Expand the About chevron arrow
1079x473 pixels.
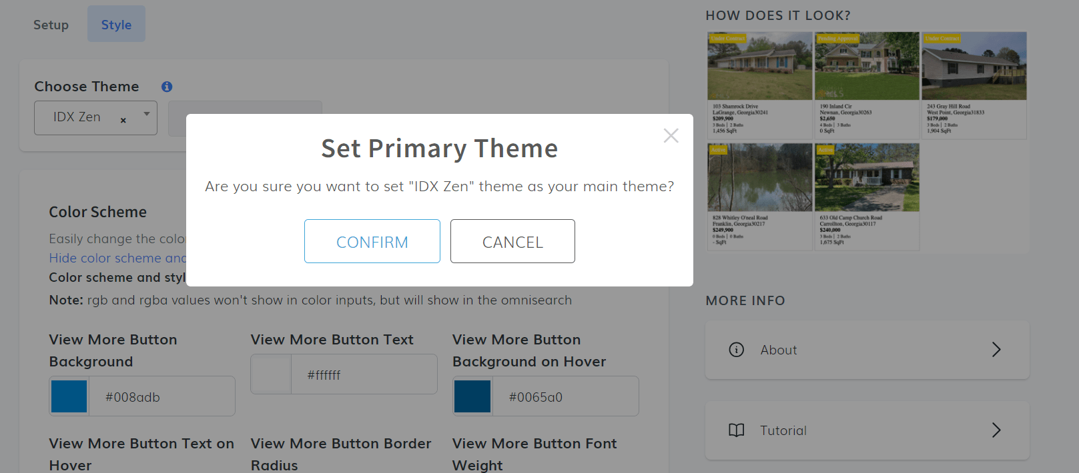click(x=996, y=350)
